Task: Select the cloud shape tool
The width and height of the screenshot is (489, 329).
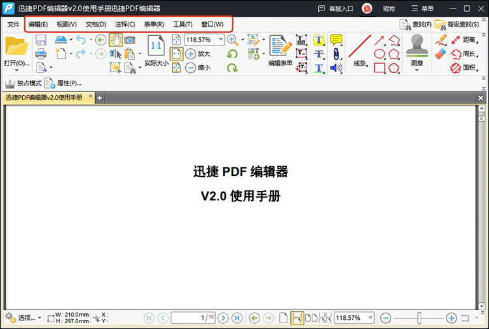Action: [x=394, y=68]
